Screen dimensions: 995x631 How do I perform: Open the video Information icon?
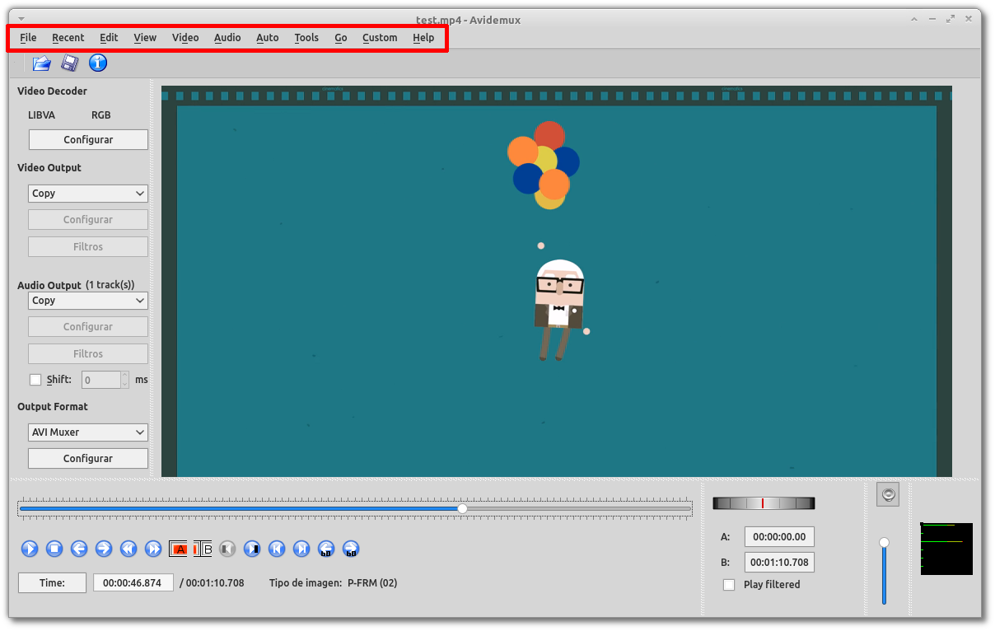tap(98, 63)
